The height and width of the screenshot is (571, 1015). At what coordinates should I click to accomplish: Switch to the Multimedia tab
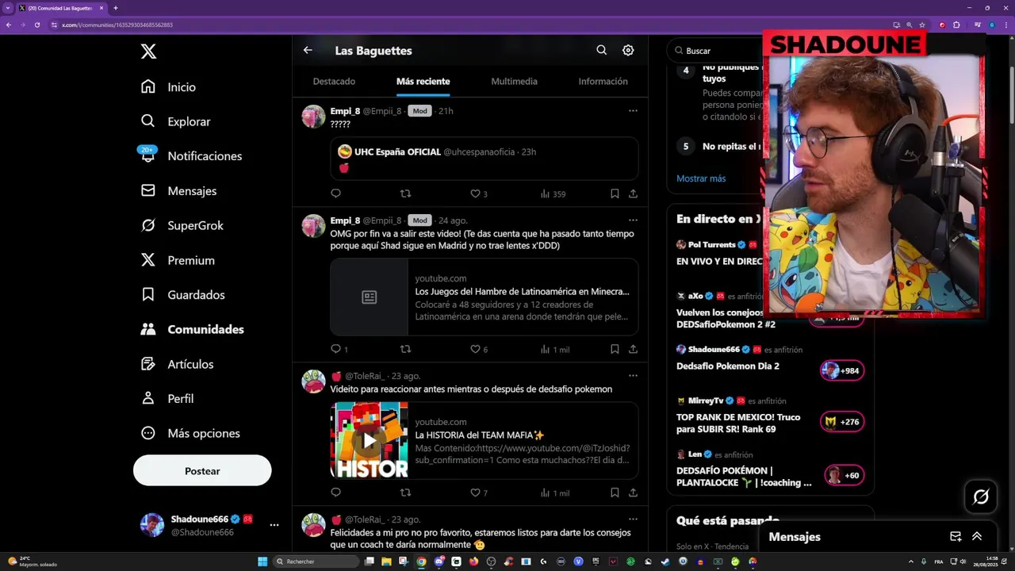point(514,81)
